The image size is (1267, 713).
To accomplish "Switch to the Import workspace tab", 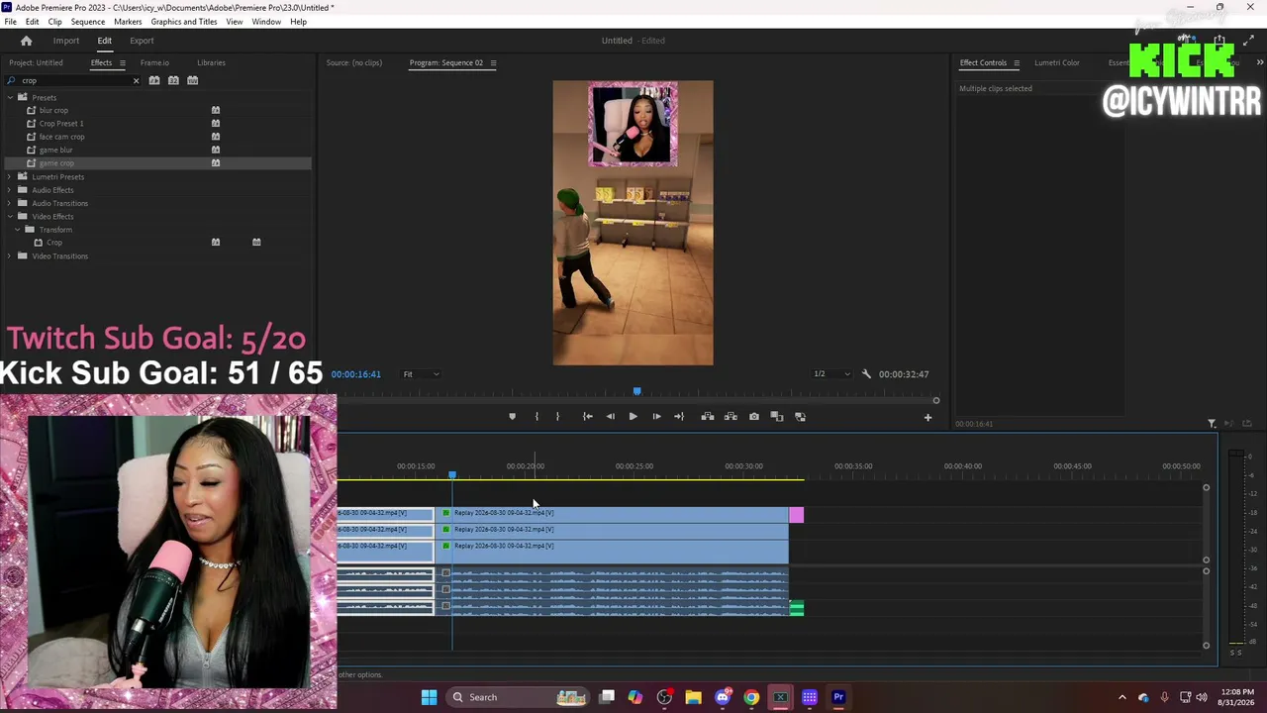I will point(66,41).
